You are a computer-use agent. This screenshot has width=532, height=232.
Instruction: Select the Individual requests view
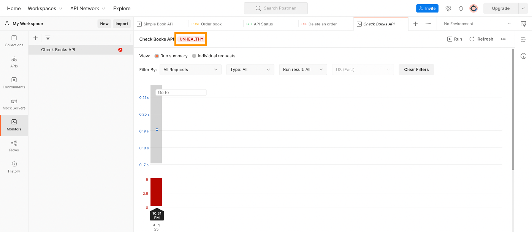click(x=214, y=56)
